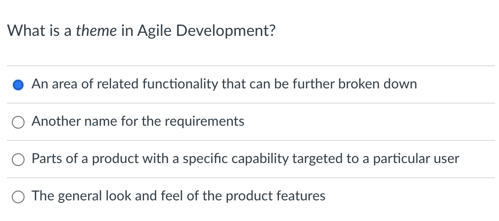Click 'What is a' at the question start
The image size is (499, 221).
(x=39, y=31)
